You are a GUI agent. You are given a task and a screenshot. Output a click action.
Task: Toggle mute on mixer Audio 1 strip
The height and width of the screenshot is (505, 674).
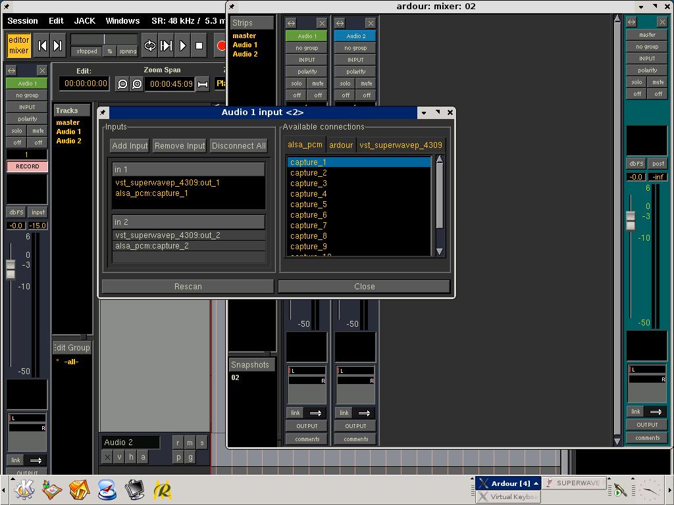[318, 84]
